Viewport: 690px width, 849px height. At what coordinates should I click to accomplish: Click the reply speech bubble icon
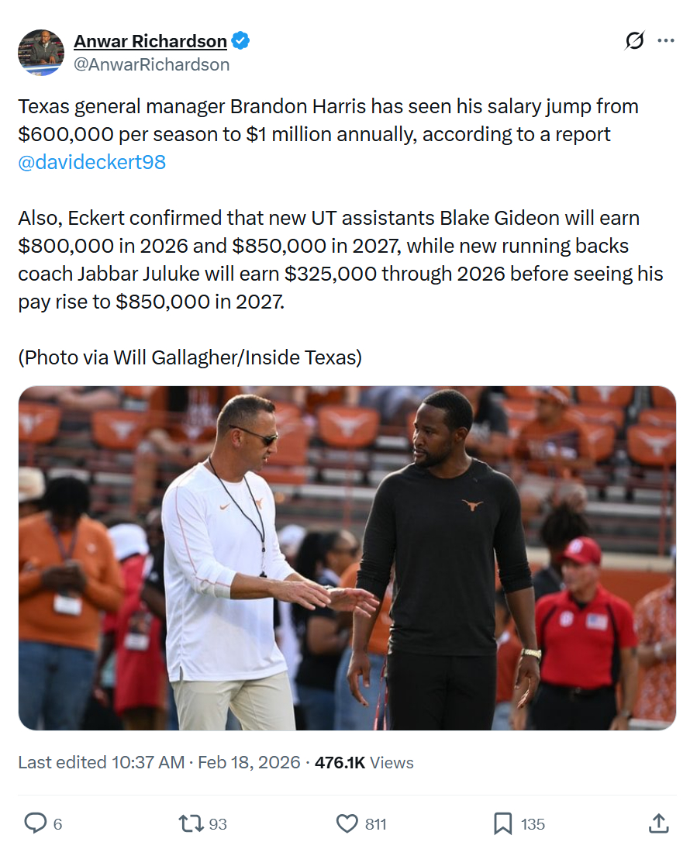click(35, 823)
